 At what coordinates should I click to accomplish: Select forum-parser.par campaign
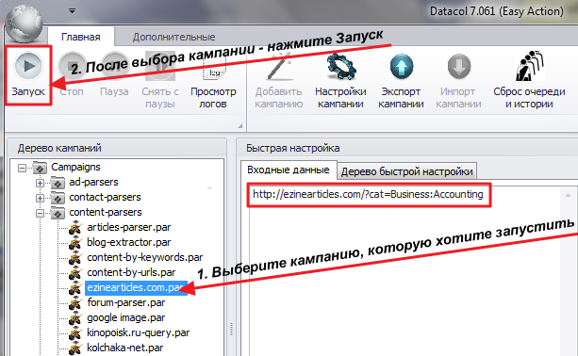[126, 302]
